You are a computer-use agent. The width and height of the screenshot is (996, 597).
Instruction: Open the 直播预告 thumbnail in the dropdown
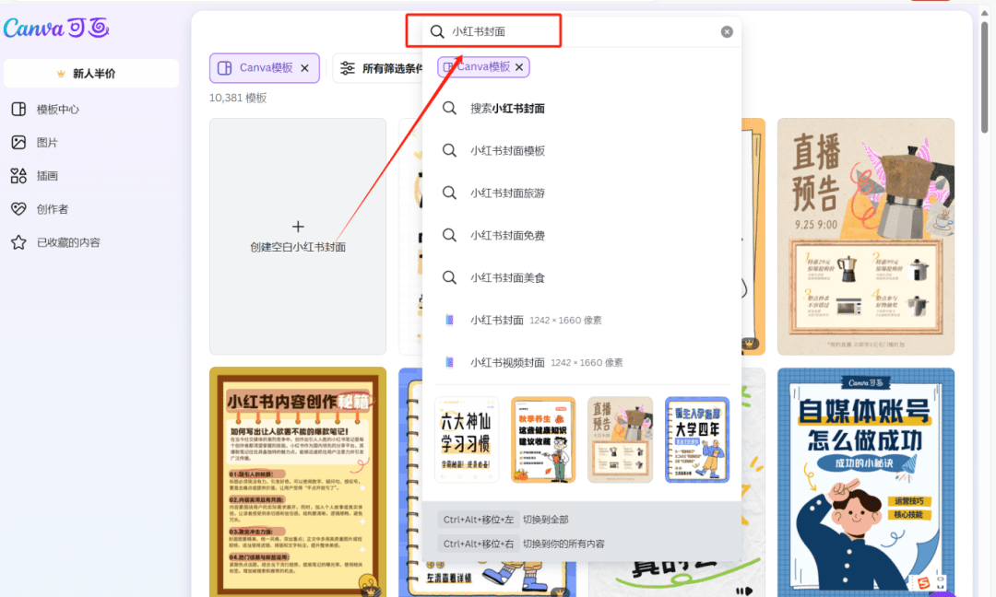click(620, 439)
